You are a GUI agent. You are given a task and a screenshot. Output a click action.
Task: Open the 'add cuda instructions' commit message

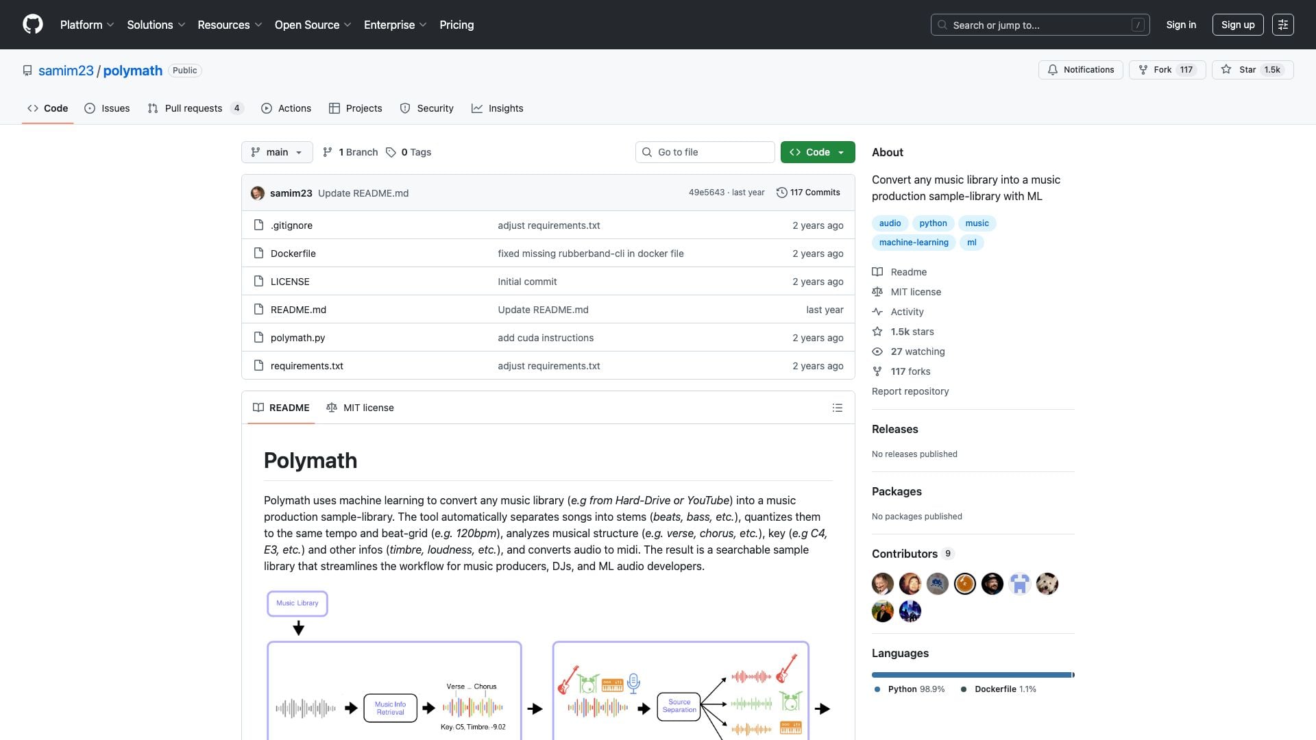[x=546, y=337]
